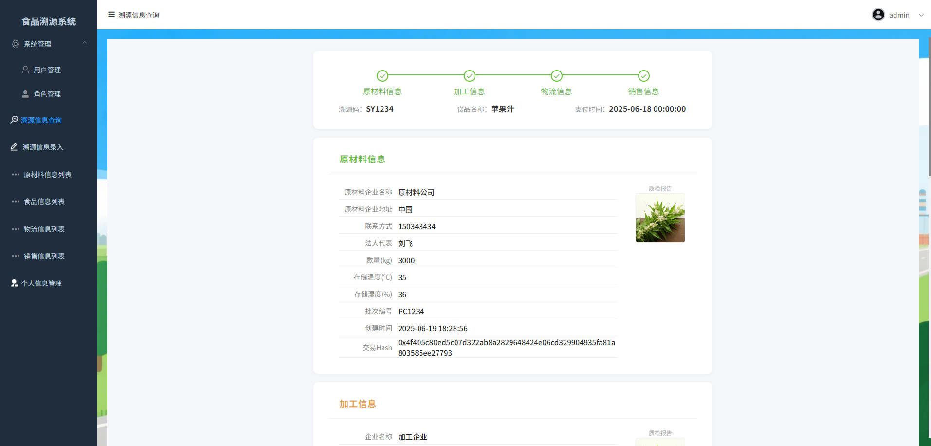Viewport: 931px width, 446px height.
Task: Click the system management gear icon
Action: 16,44
